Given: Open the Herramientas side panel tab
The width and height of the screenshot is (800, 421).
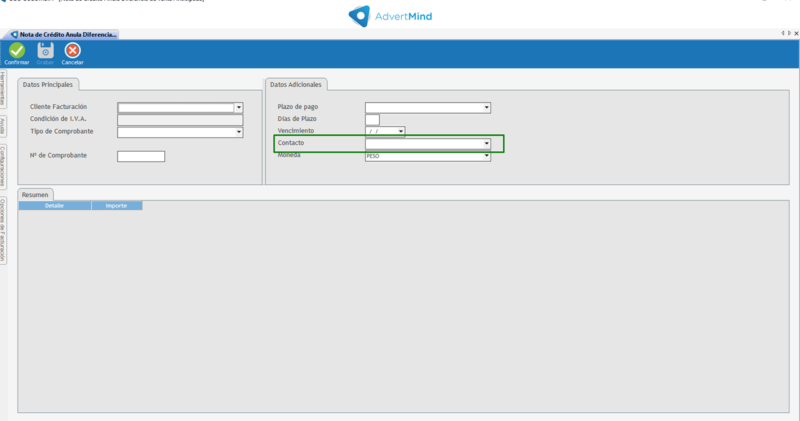Looking at the screenshot, I should point(3,89).
